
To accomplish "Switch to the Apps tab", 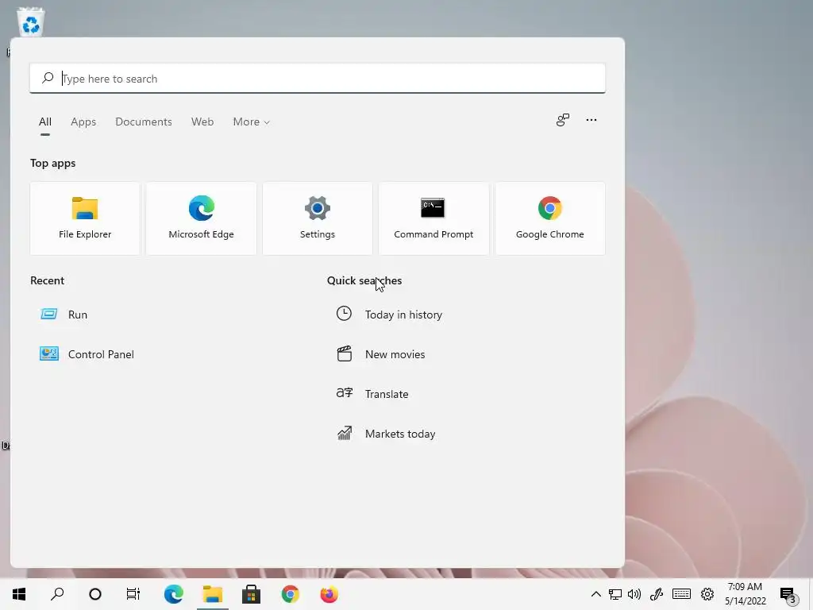I will click(83, 122).
